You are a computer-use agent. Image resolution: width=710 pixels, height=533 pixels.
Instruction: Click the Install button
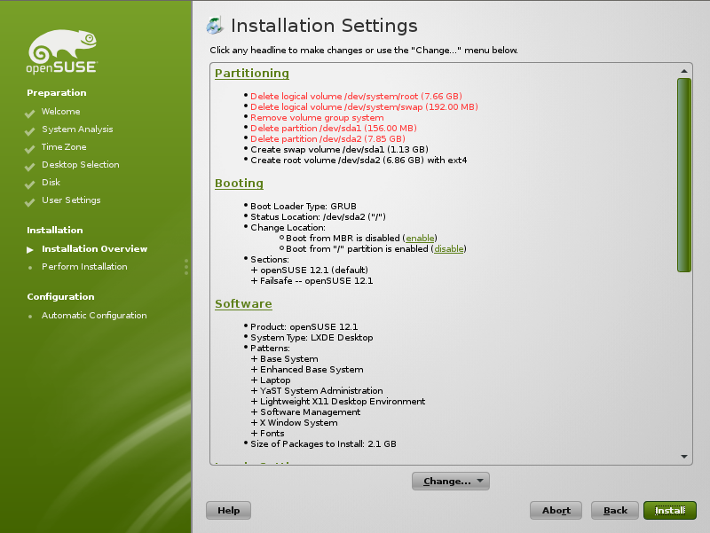click(670, 510)
